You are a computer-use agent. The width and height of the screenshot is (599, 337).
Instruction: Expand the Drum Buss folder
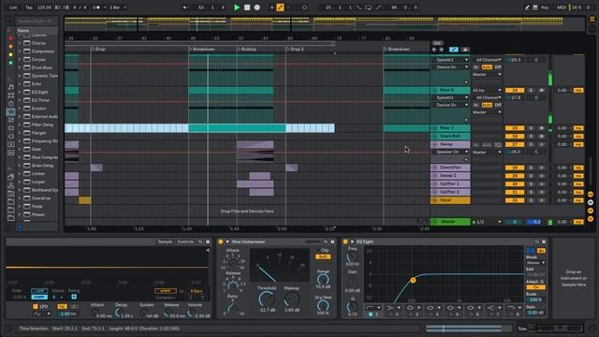pos(20,67)
